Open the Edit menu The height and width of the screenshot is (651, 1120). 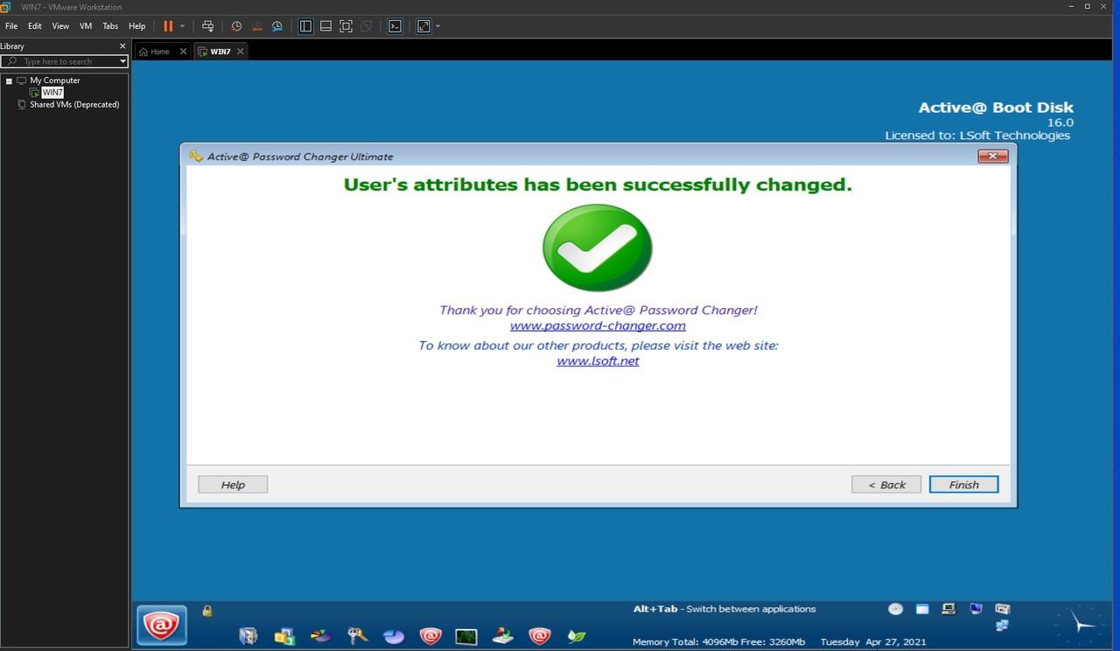[35, 26]
